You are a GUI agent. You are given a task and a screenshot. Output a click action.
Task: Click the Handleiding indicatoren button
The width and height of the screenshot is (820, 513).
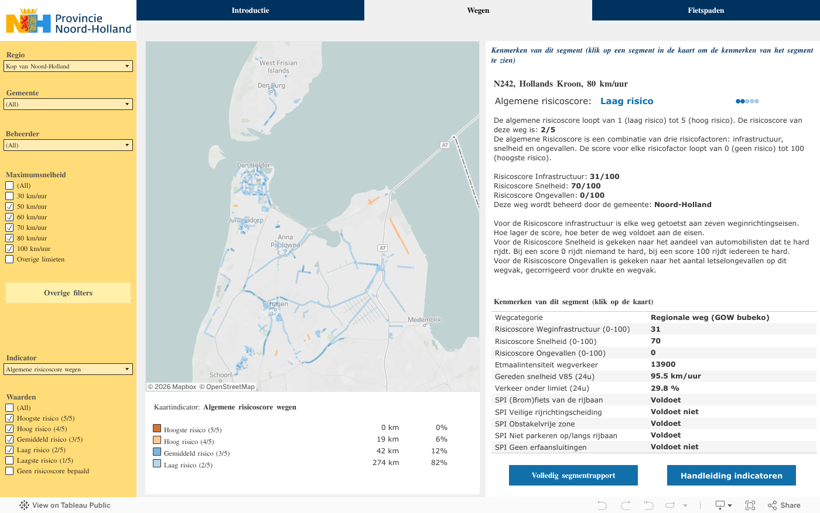coord(731,476)
